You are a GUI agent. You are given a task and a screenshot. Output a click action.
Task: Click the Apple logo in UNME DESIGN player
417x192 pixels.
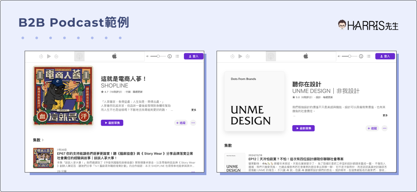[306, 56]
